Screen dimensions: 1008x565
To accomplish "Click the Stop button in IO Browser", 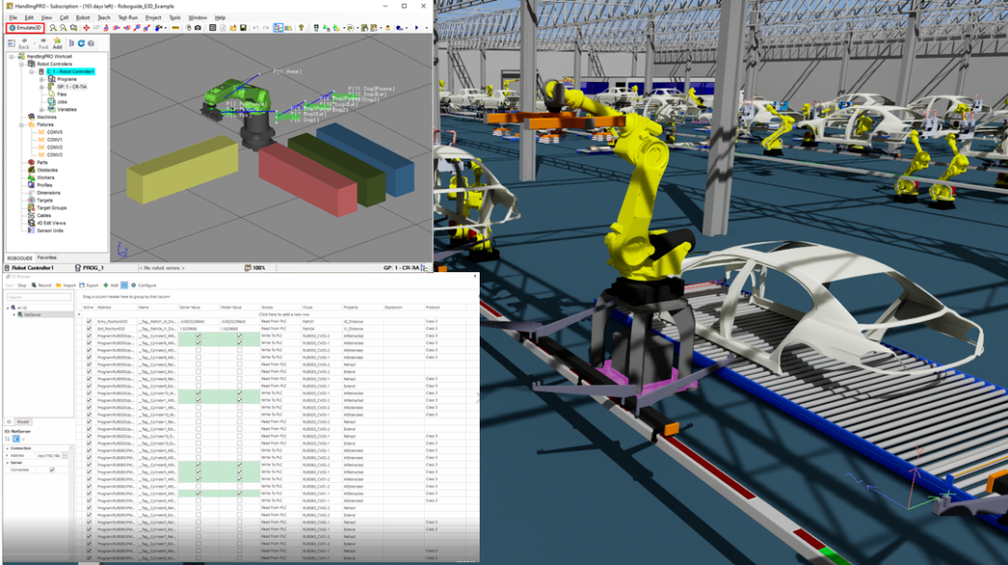I will pyautogui.click(x=21, y=285).
